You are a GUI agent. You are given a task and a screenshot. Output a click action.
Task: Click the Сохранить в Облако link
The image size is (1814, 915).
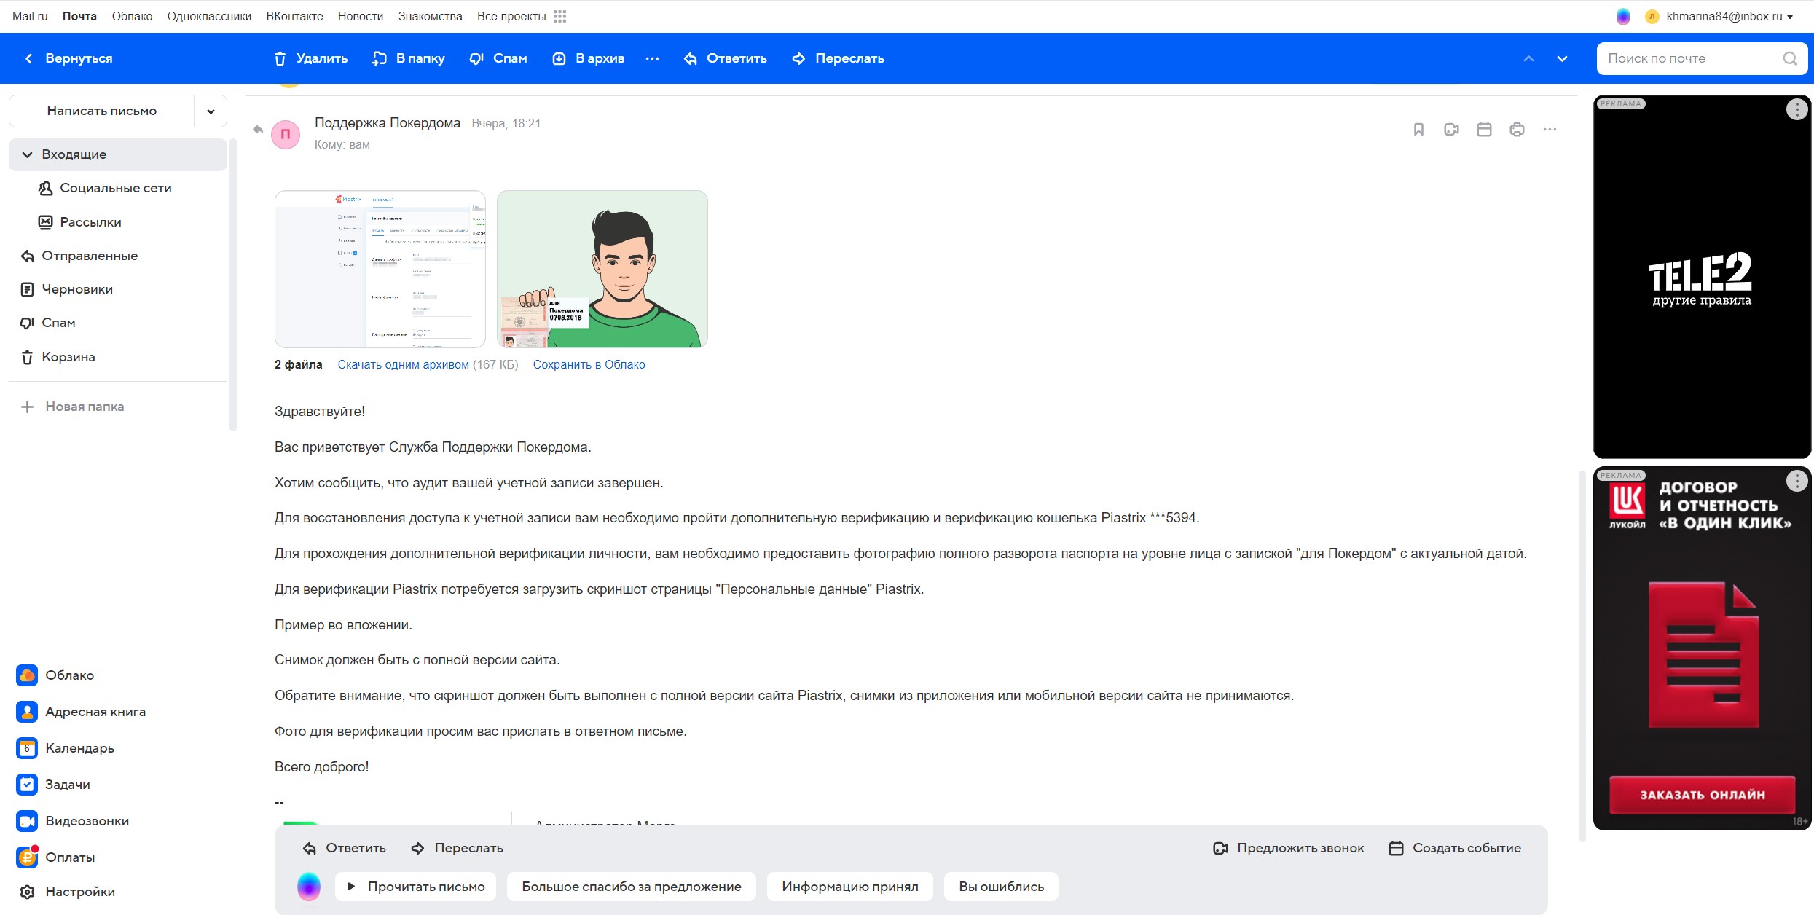point(589,364)
